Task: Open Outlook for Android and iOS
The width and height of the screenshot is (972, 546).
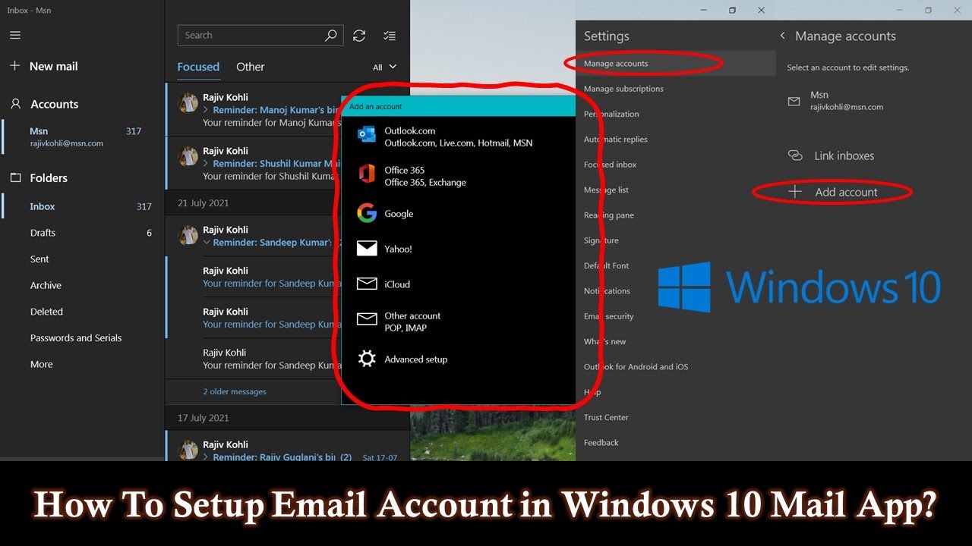Action: [x=636, y=367]
